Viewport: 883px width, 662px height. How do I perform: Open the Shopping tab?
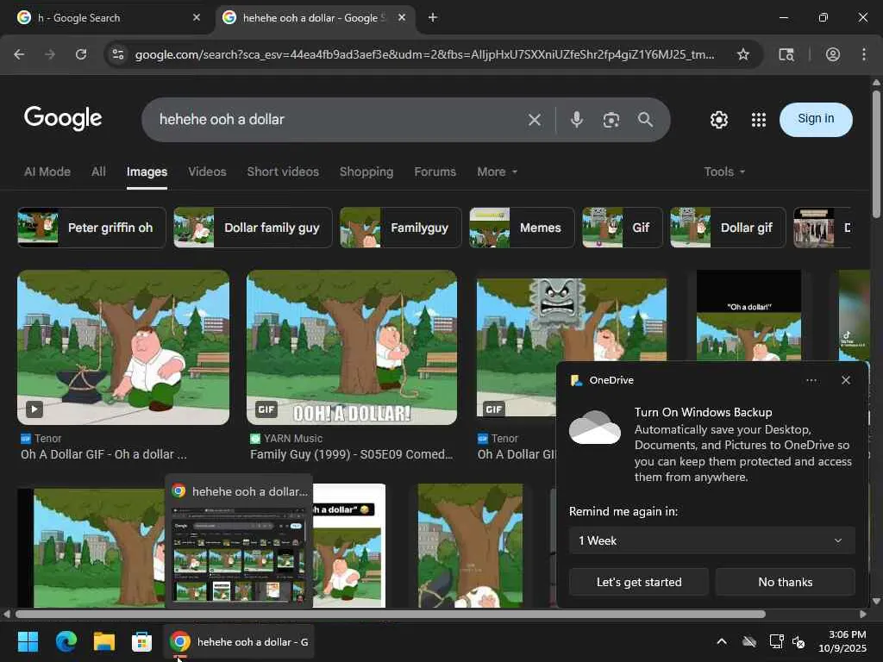point(366,172)
